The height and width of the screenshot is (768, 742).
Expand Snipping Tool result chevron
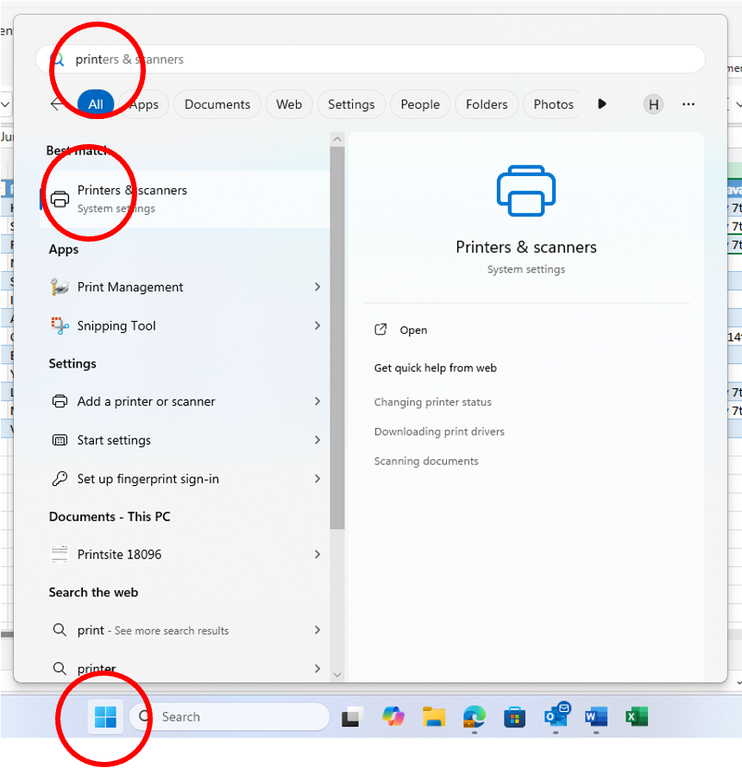[318, 325]
